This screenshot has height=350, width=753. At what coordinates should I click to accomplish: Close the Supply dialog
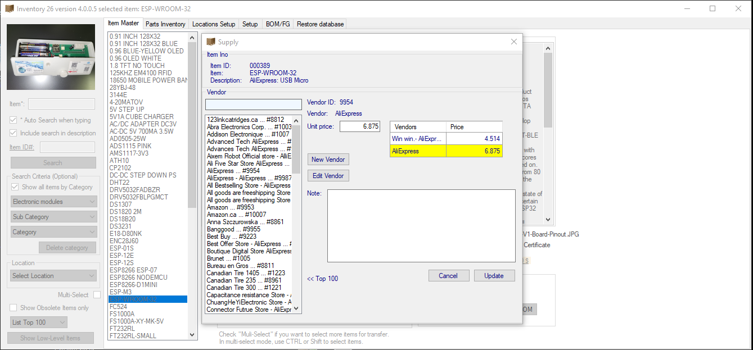pos(513,42)
